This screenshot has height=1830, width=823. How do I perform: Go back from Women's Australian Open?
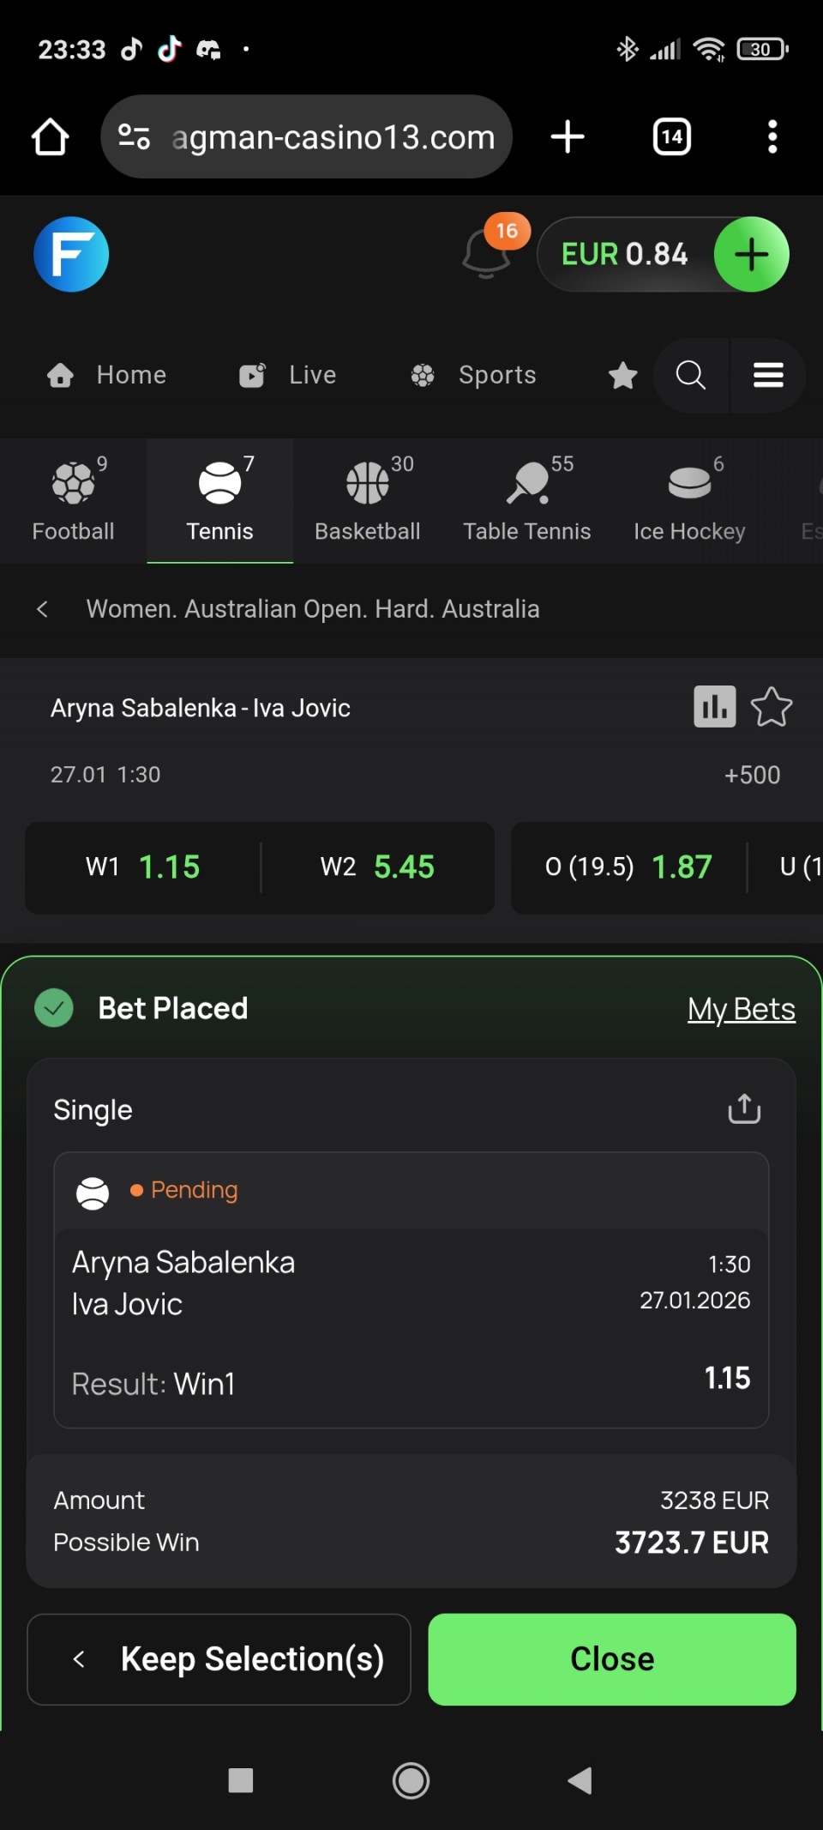pyautogui.click(x=43, y=609)
